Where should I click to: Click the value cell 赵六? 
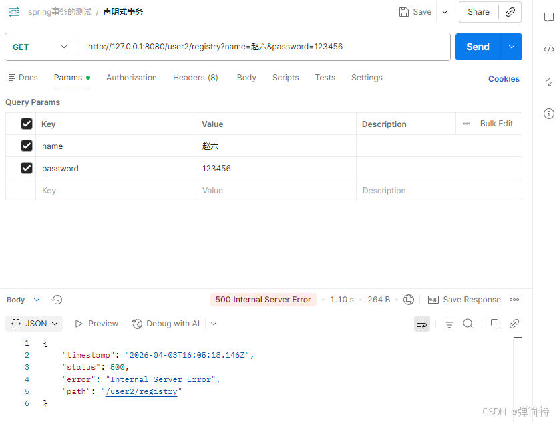[x=276, y=146]
